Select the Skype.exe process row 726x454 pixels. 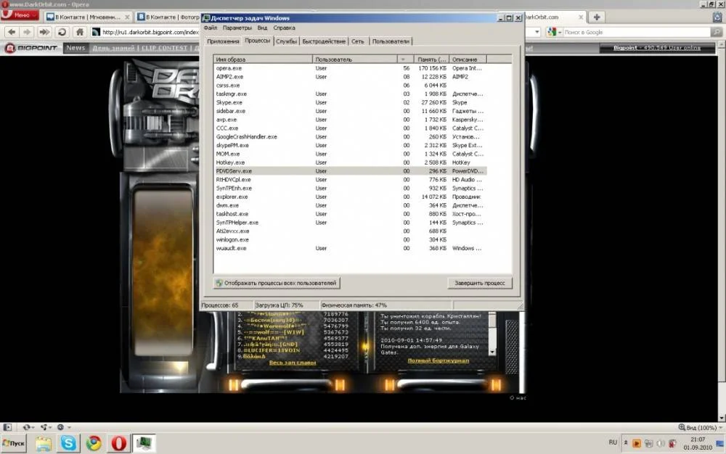pos(231,102)
